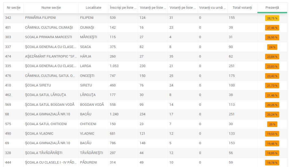Click the 20 % badge for CHITICENI

click(272, 124)
